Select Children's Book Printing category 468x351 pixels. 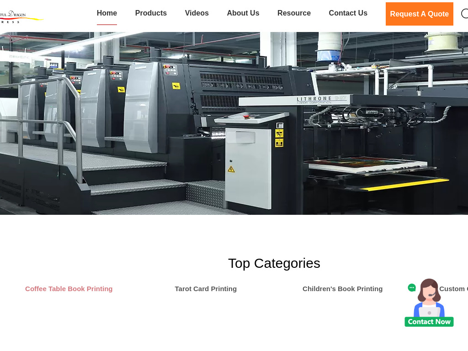343,289
